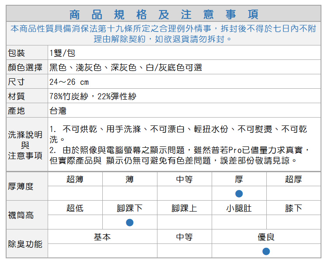The width and height of the screenshot is (328, 264).
Task: Click the 超厚 thickness column header
Action: pos(293,179)
